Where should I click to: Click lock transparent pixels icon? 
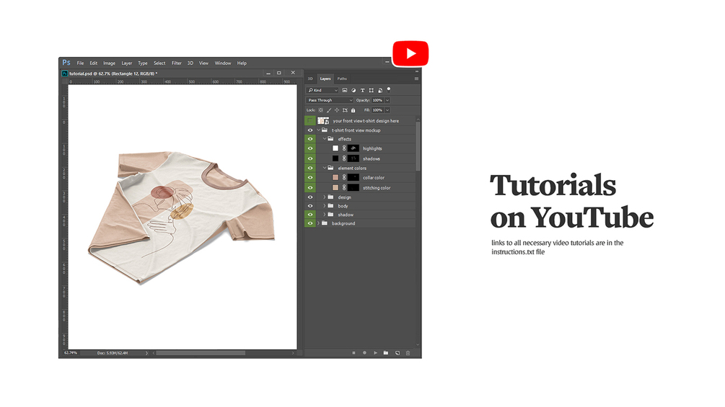320,110
